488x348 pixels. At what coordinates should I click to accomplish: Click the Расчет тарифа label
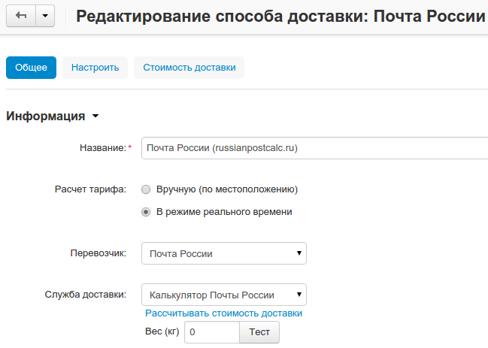coord(90,189)
